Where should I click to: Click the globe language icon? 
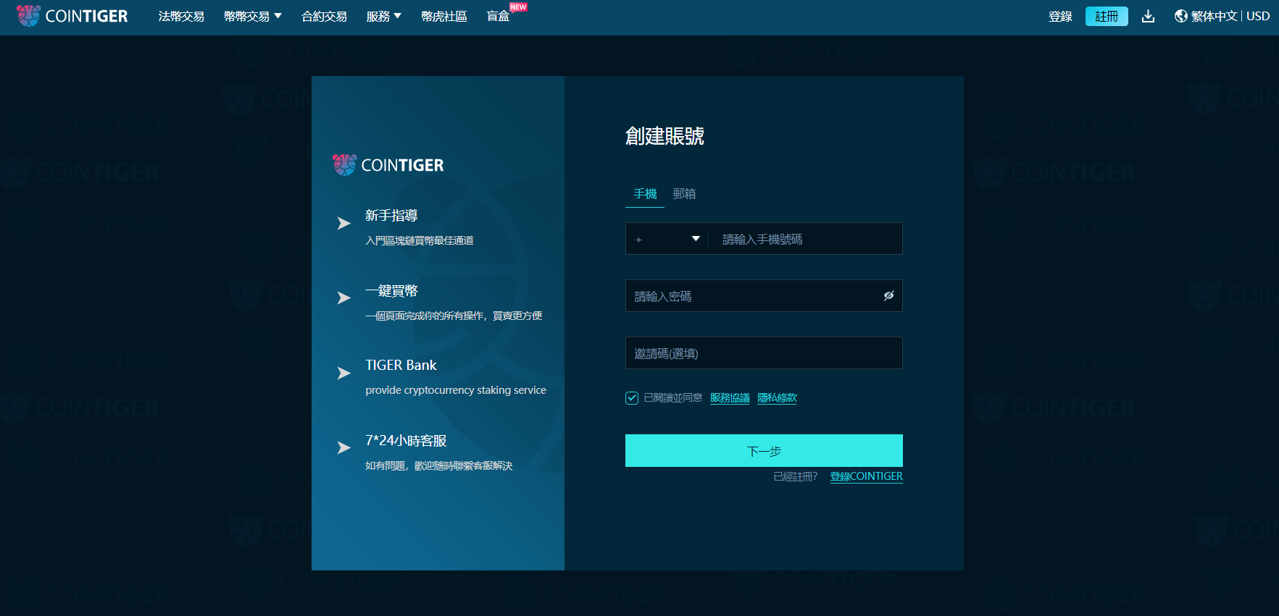tap(1181, 16)
